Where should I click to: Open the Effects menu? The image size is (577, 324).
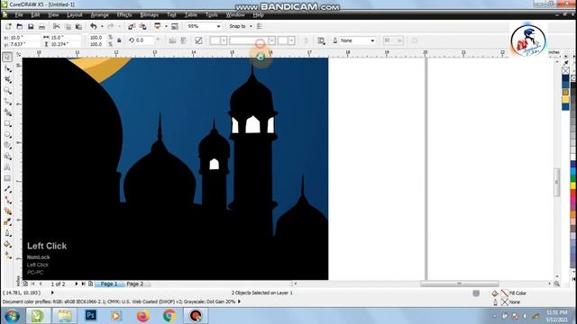(124, 14)
